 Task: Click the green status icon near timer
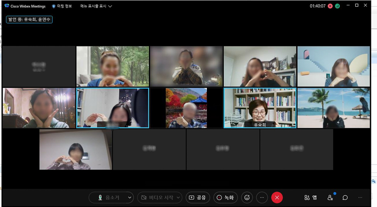337,6
